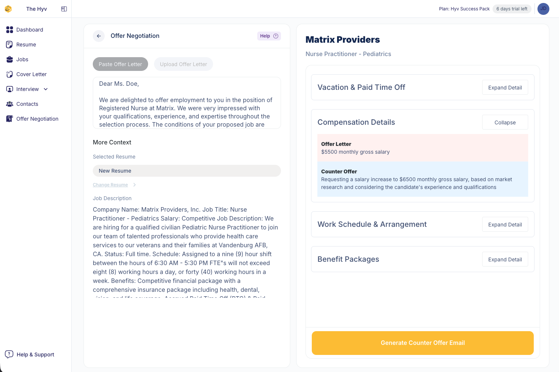
Task: Open Contacts from the sidebar
Action: 27,104
